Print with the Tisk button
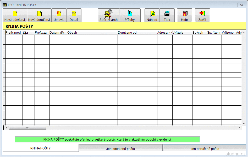This screenshot has height=157, width=248. point(167,15)
